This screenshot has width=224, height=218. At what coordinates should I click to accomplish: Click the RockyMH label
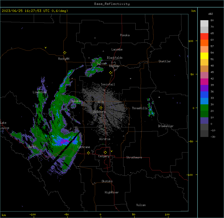(x=64, y=59)
